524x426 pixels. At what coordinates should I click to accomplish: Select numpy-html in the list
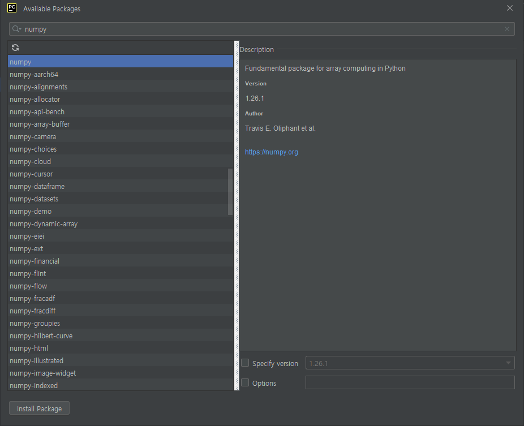(x=121, y=348)
